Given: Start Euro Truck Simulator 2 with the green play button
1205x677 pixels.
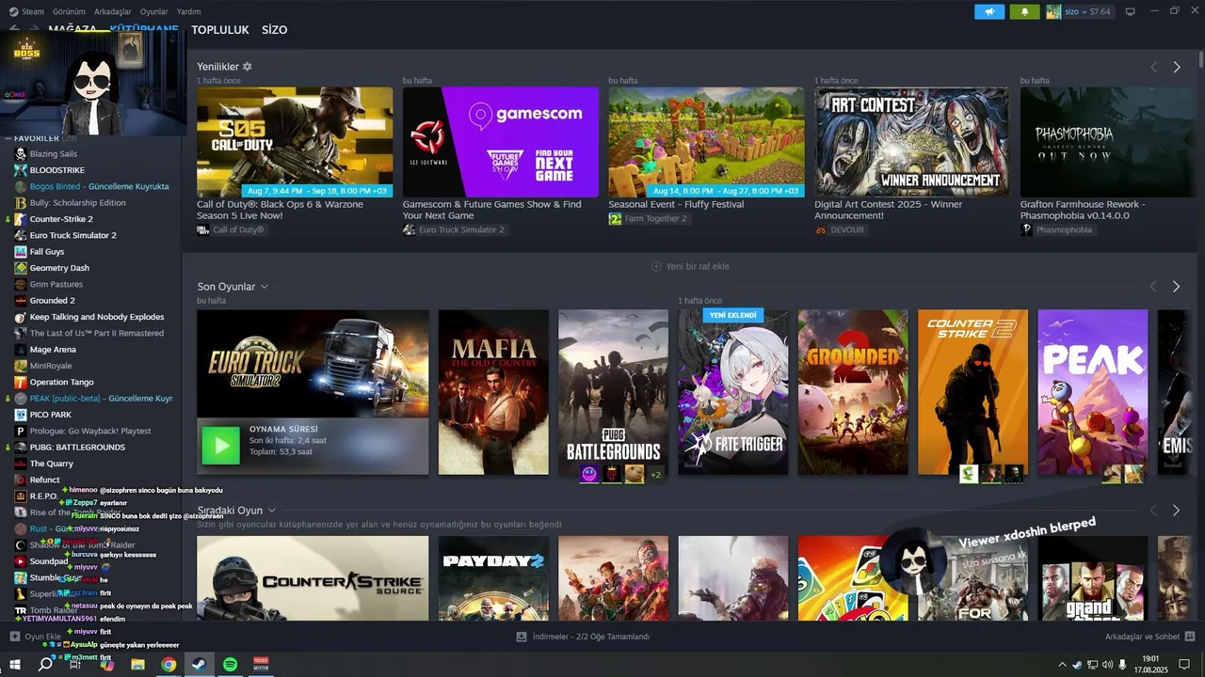Looking at the screenshot, I should 221,446.
